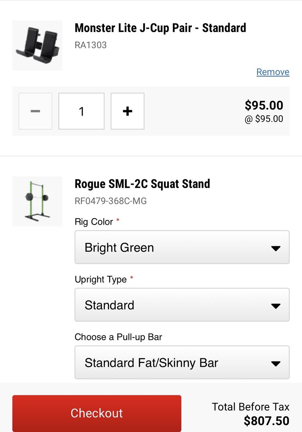The image size is (302, 432).
Task: Decrease J-Cup quantity with the minus button
Action: tap(35, 111)
